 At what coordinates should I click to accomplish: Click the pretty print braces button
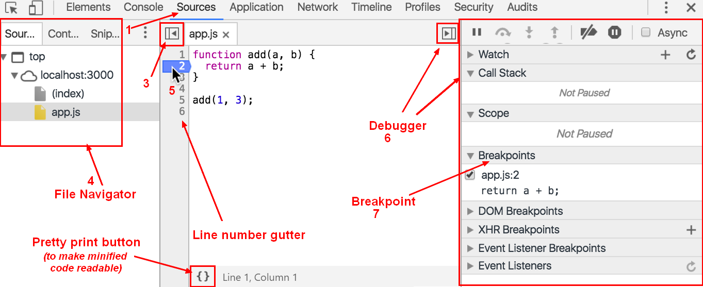[203, 277]
